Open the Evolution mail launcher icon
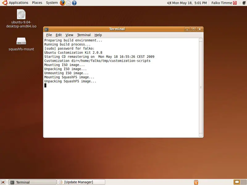 (68, 3)
